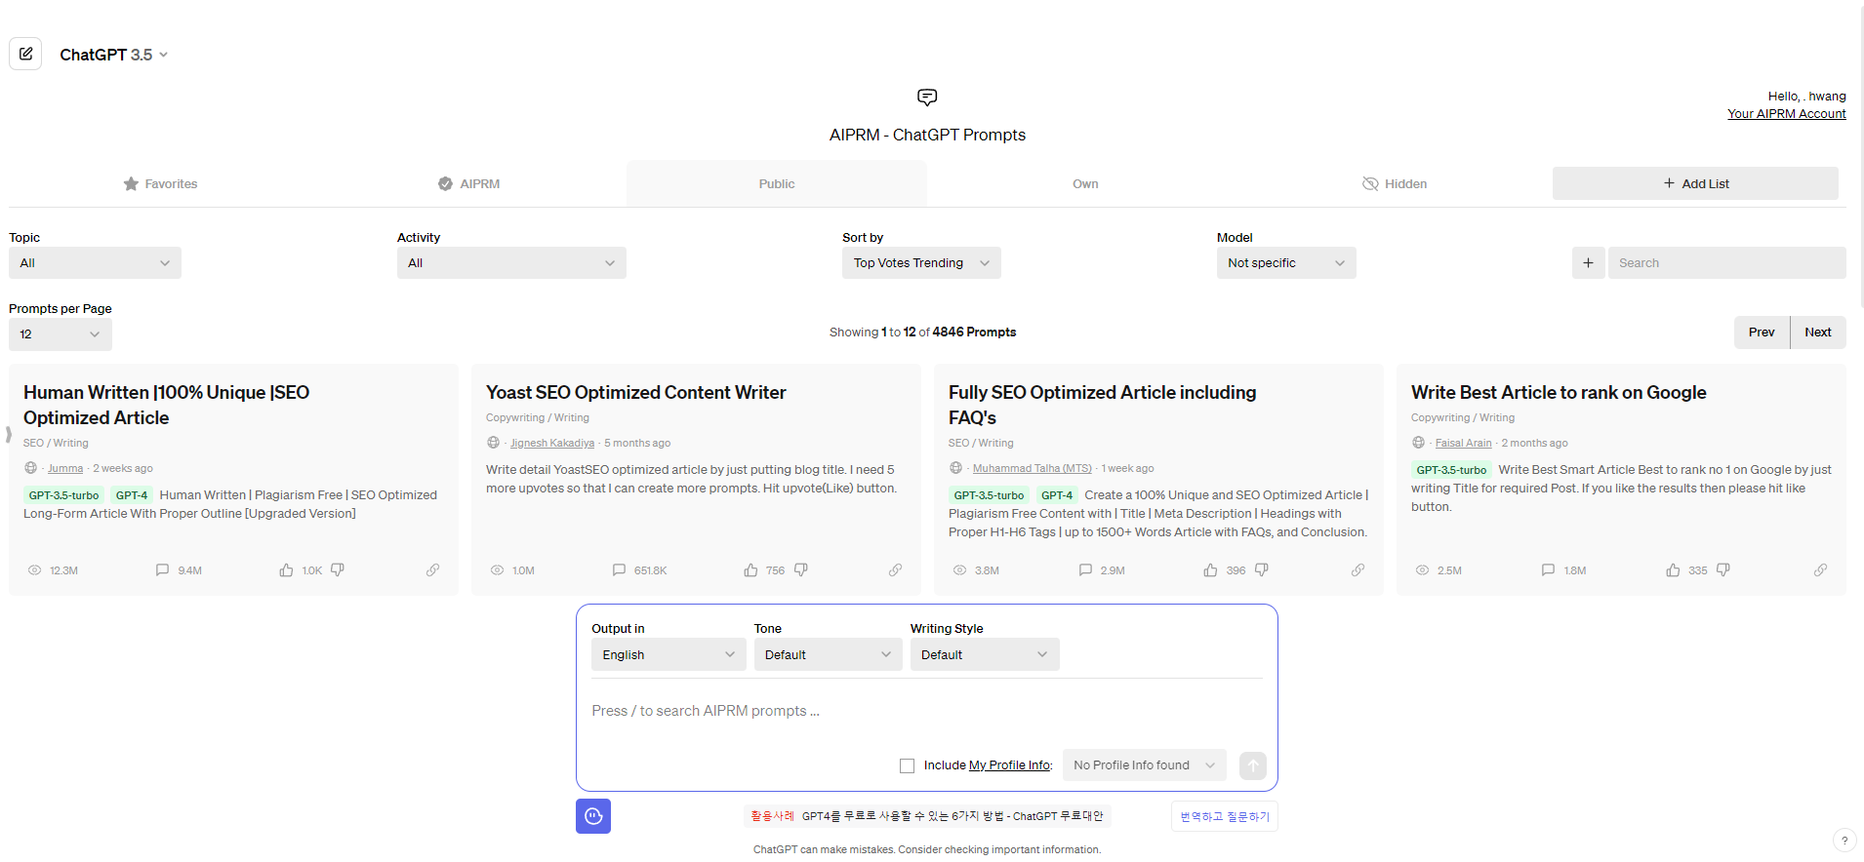
Task: Open Human Written 100% Unique SEO prompt
Action: click(x=166, y=405)
